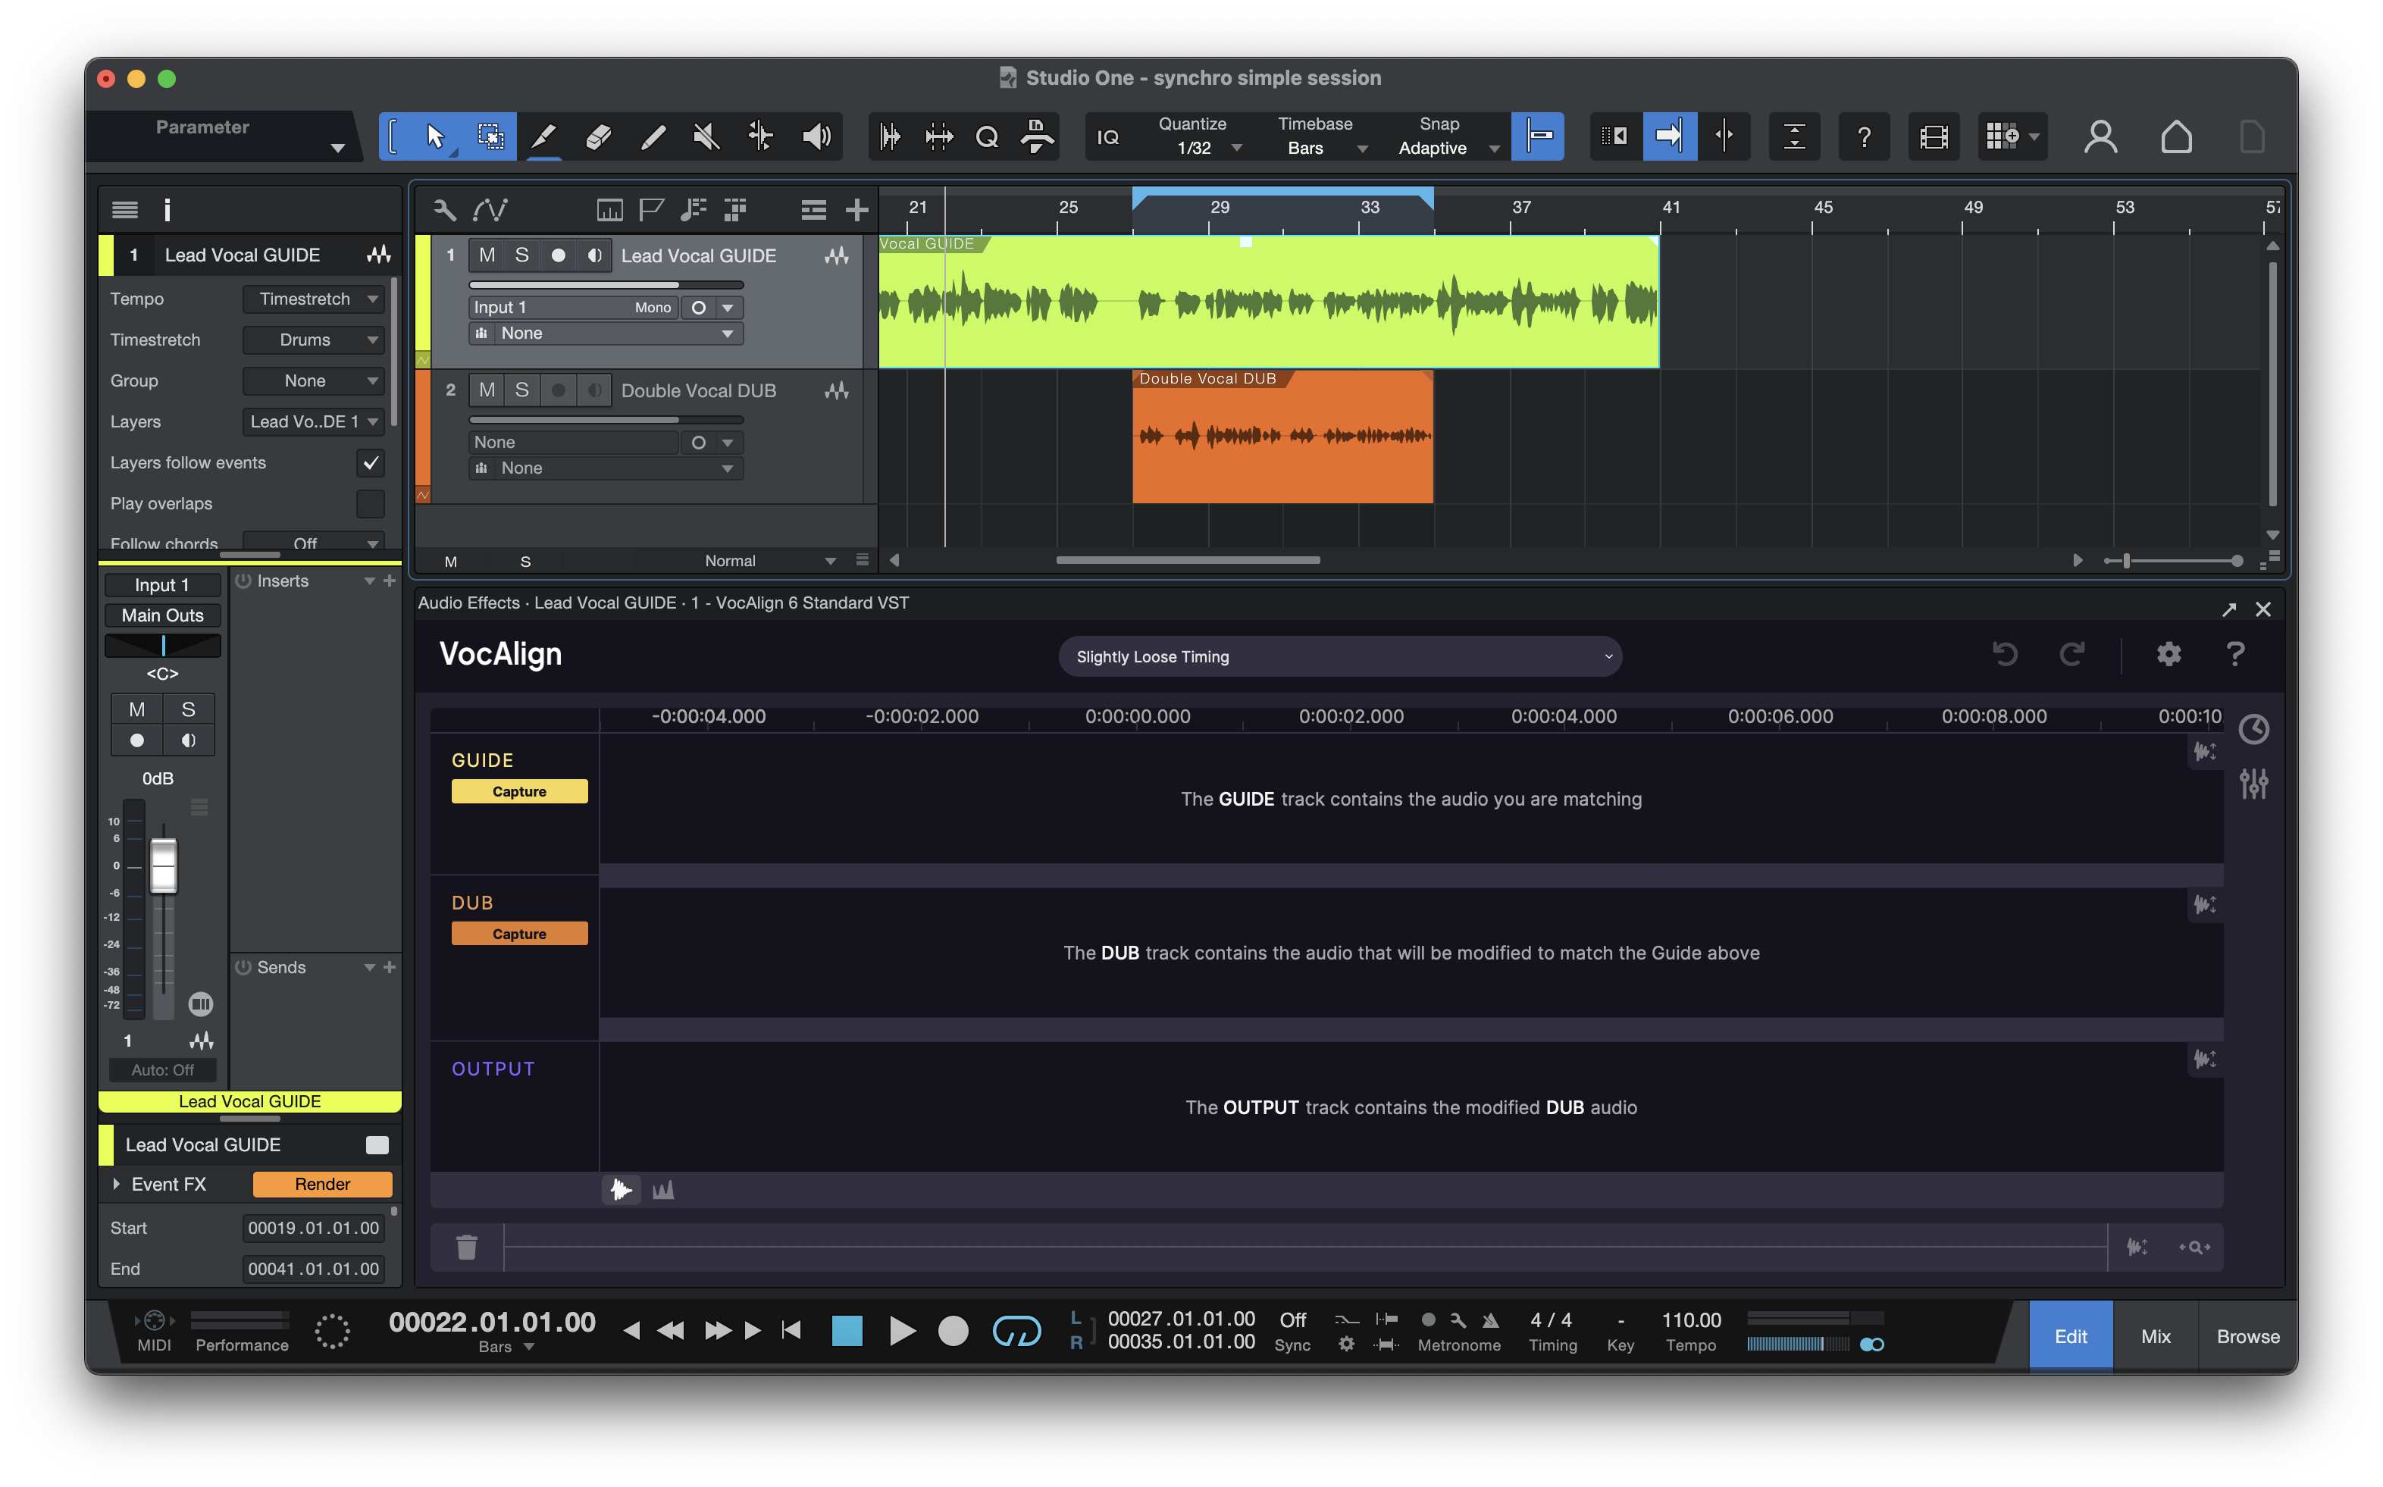The image size is (2383, 1487).
Task: Select the Range tool in the toolbar
Action: point(489,136)
